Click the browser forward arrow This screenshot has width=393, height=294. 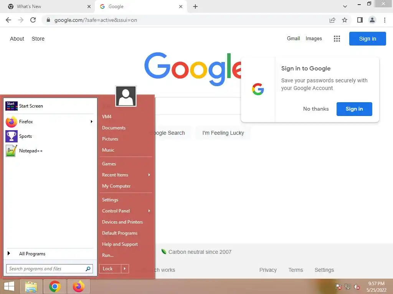21,20
